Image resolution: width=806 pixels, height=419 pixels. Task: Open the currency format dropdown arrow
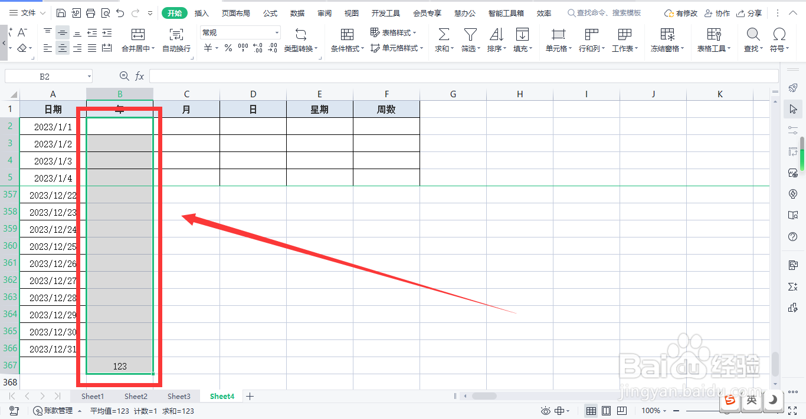[217, 48]
